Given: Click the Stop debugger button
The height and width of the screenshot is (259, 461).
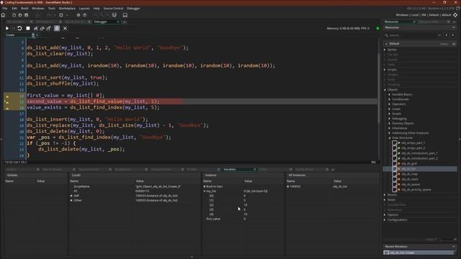Looking at the screenshot, I should (x=28, y=29).
